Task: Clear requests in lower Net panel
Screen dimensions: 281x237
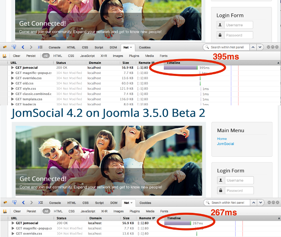Action: (x=17, y=211)
